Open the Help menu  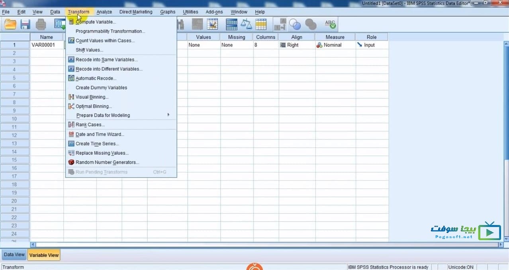tap(260, 12)
